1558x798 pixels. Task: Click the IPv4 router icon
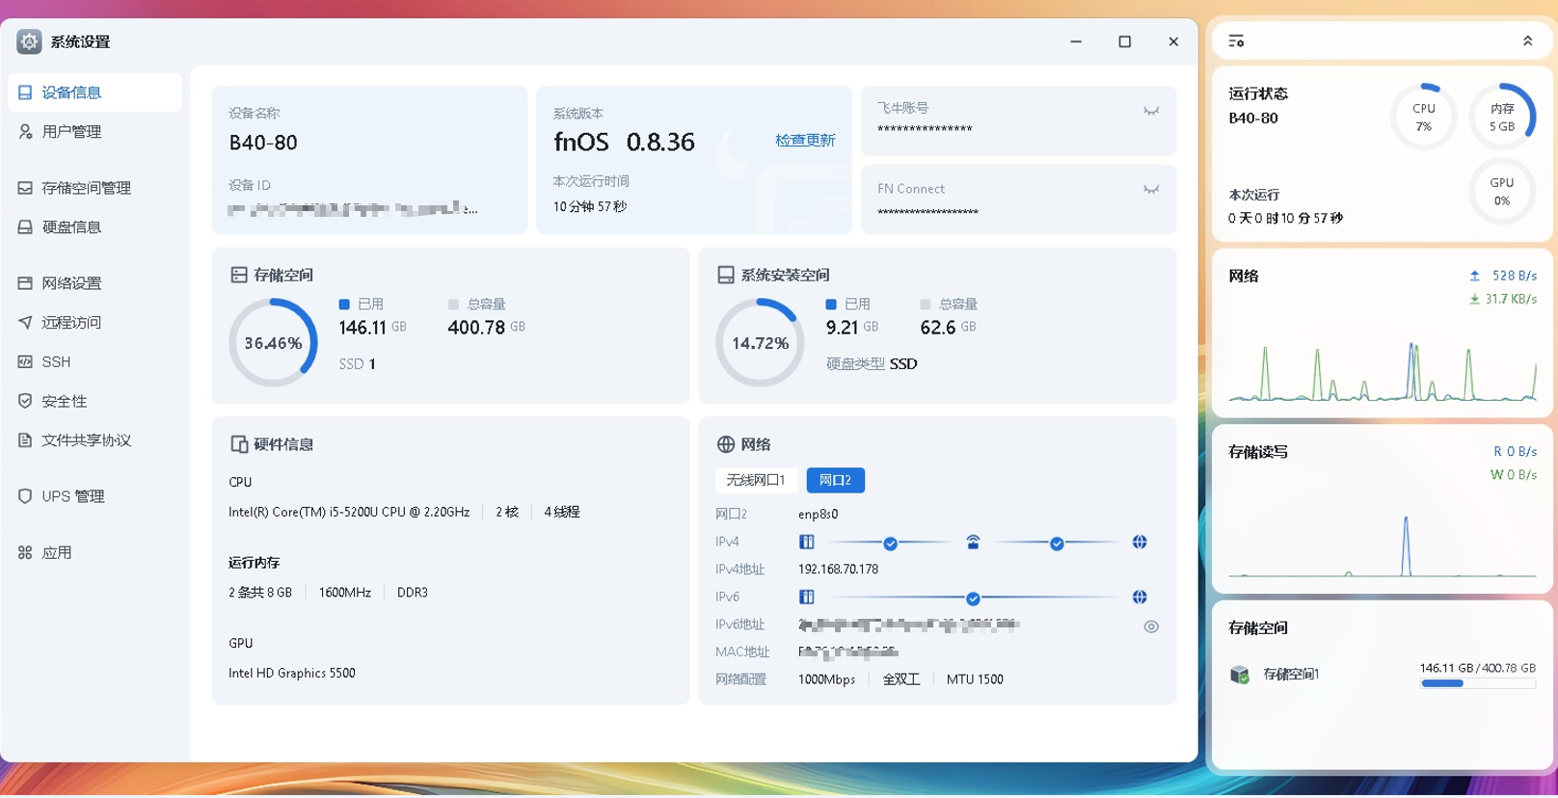coord(973,543)
